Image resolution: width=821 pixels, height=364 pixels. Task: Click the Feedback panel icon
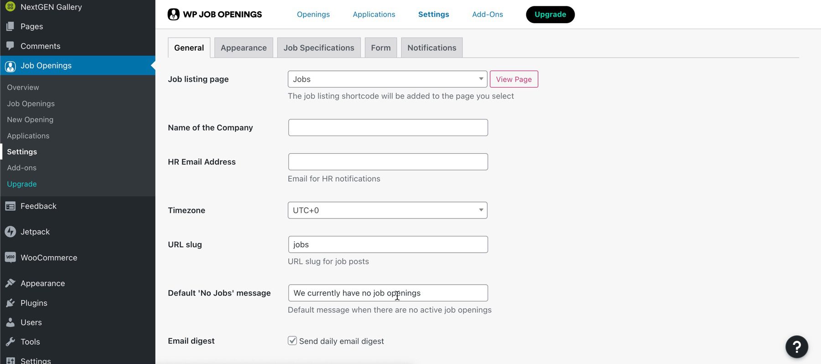point(10,206)
